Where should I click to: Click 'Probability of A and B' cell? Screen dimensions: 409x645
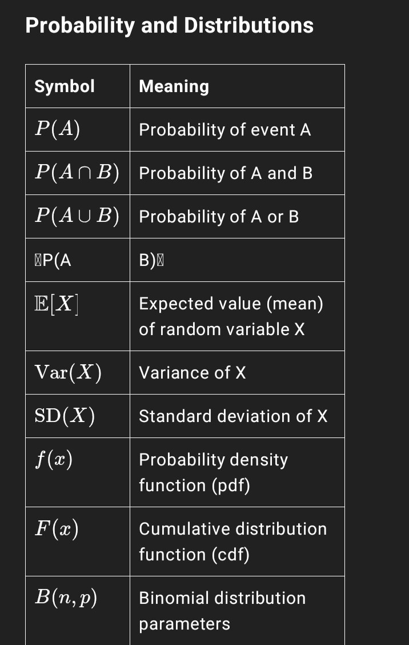coord(237,173)
